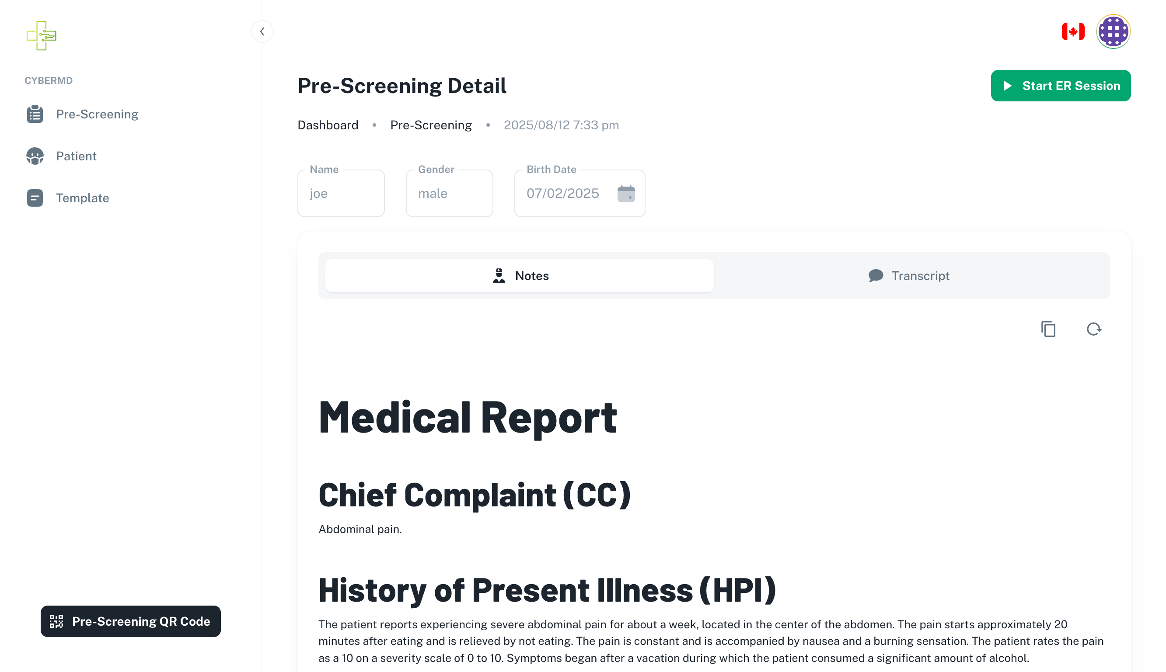Copy the medical report notes
1166x672 pixels.
pyautogui.click(x=1048, y=329)
